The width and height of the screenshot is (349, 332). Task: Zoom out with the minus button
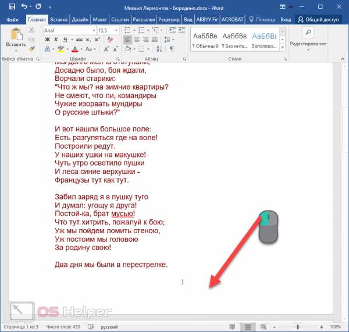coord(275,327)
